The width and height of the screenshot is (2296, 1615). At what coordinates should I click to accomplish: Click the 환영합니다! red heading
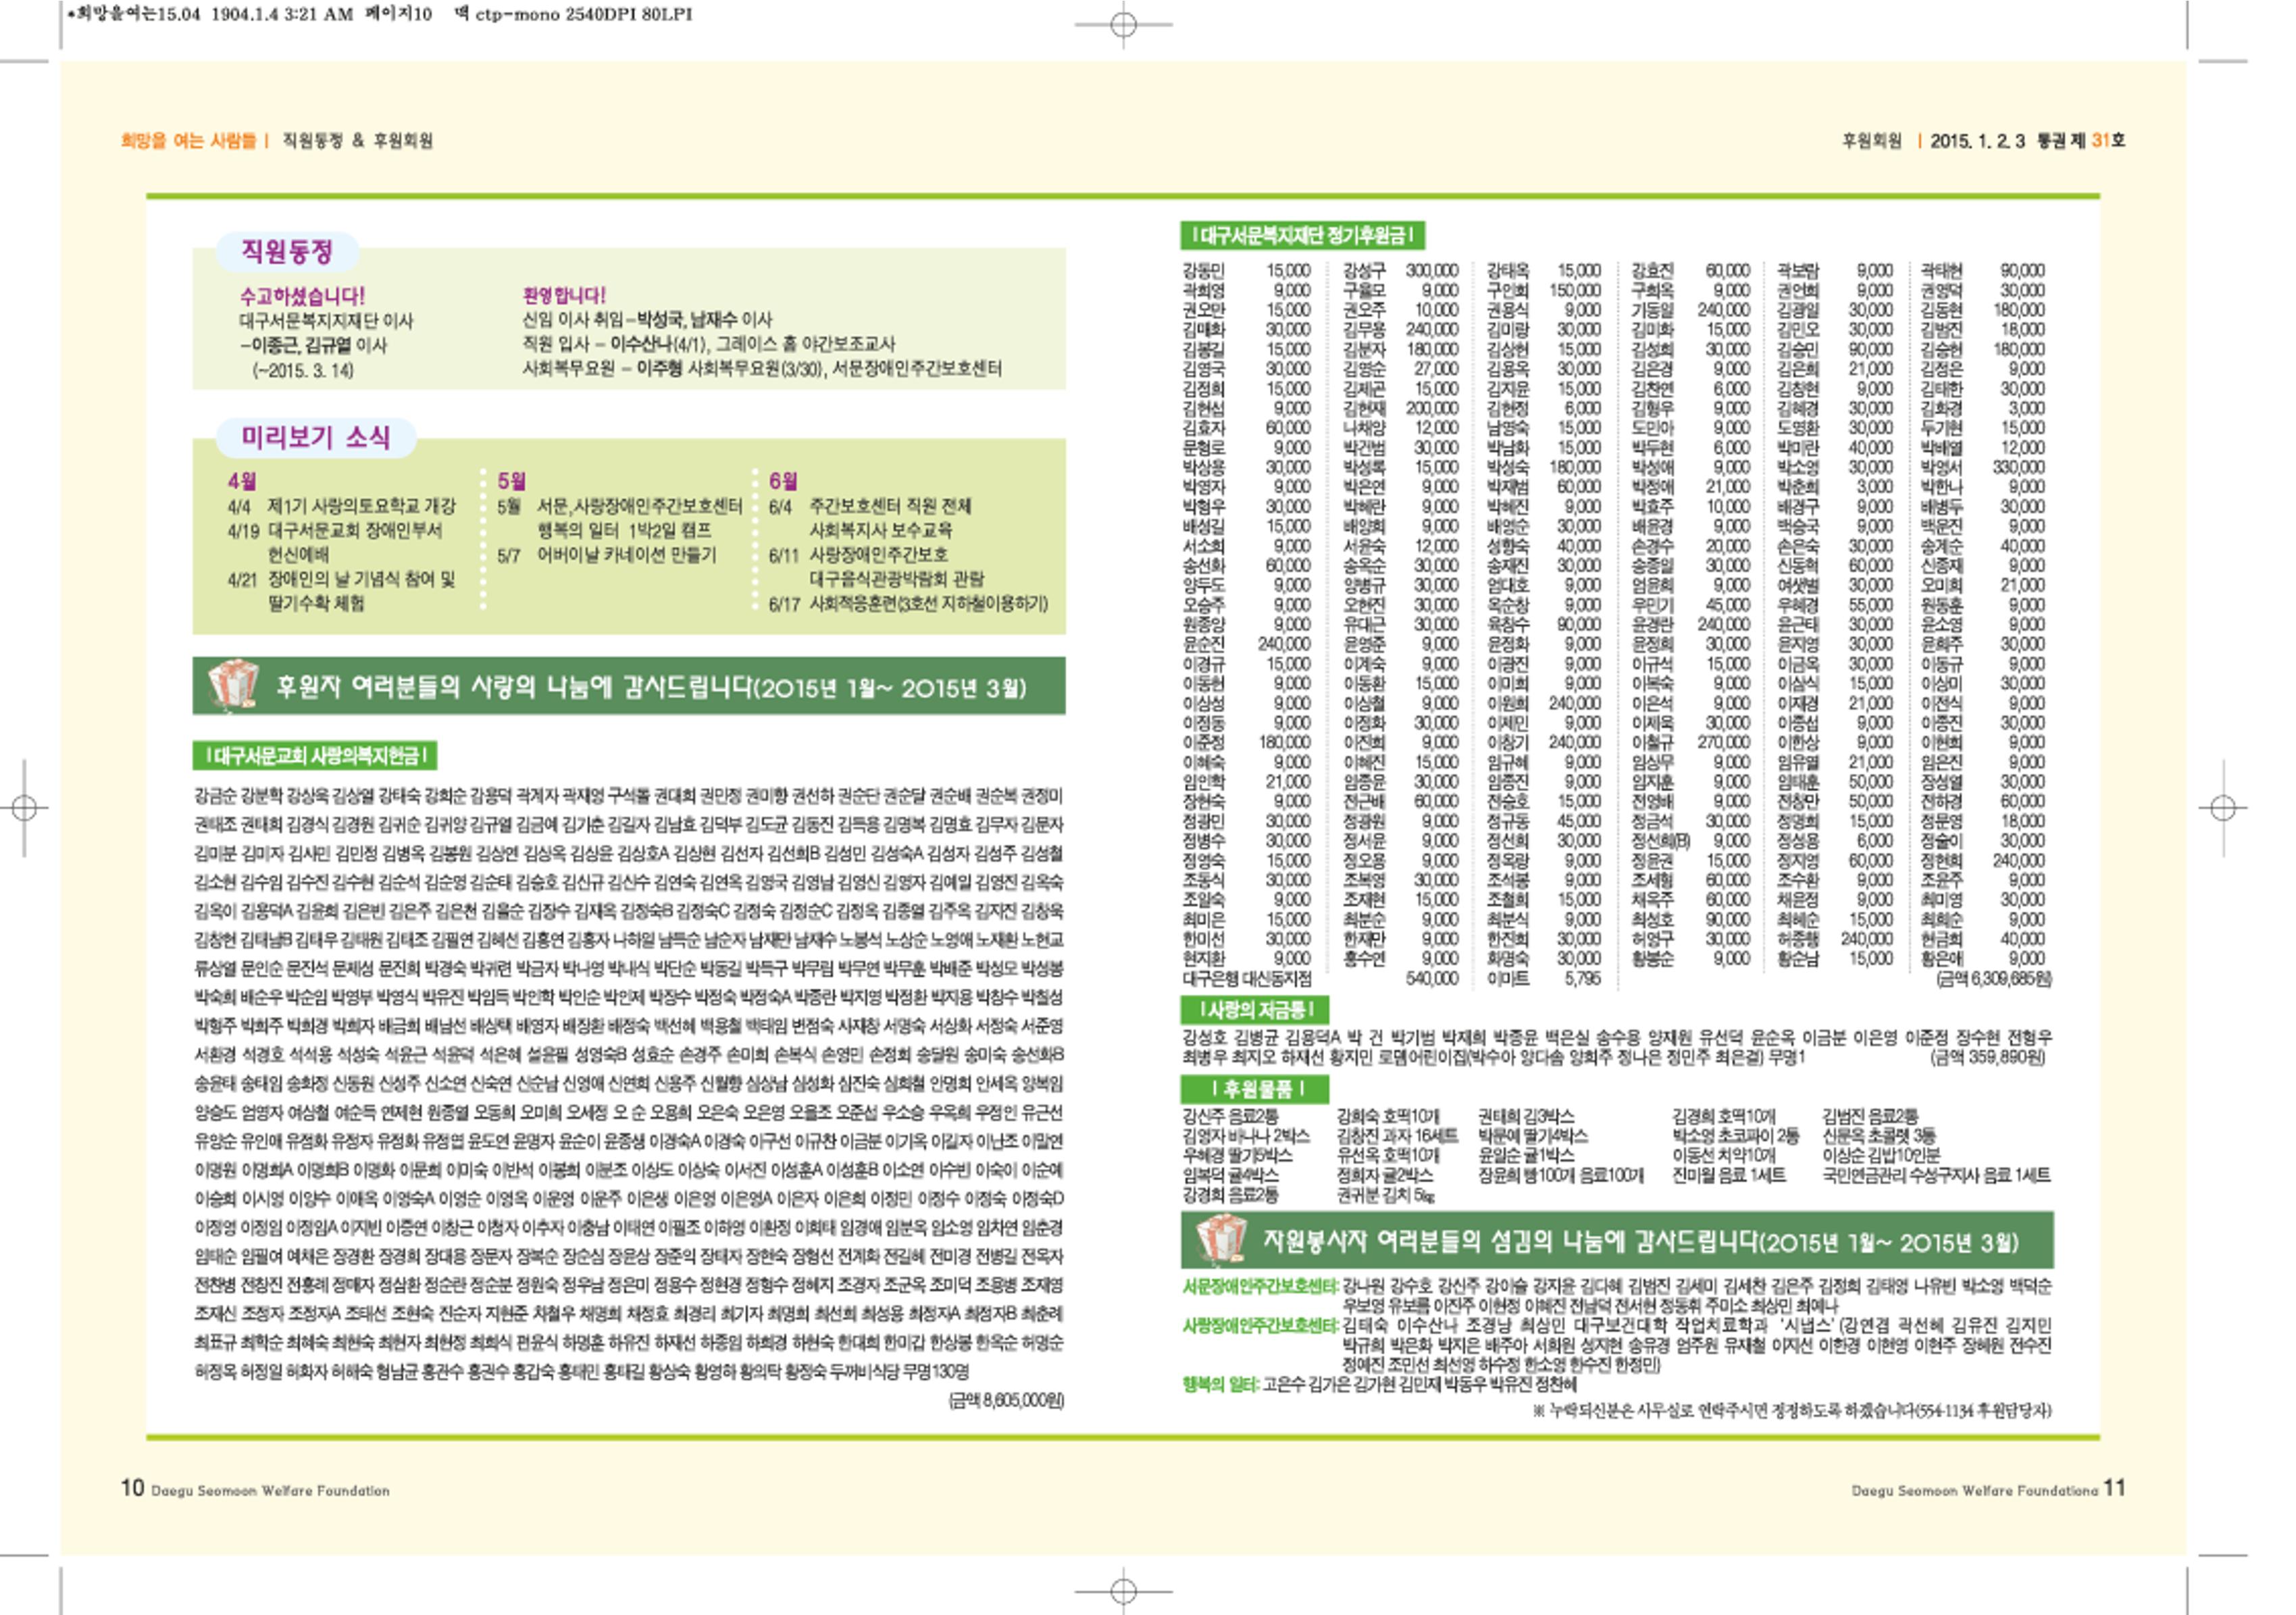pos(564,295)
